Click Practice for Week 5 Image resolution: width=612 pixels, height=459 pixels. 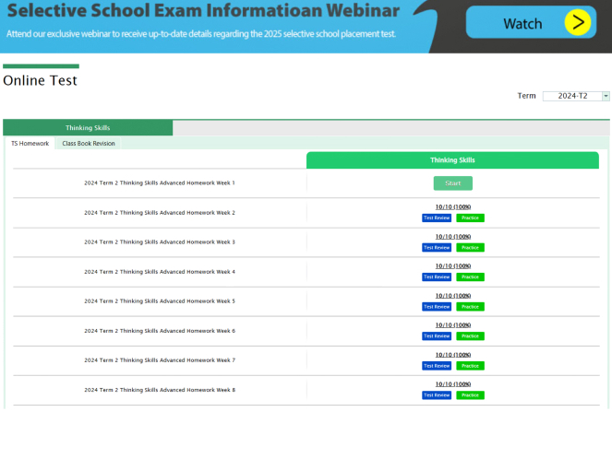pyautogui.click(x=471, y=307)
